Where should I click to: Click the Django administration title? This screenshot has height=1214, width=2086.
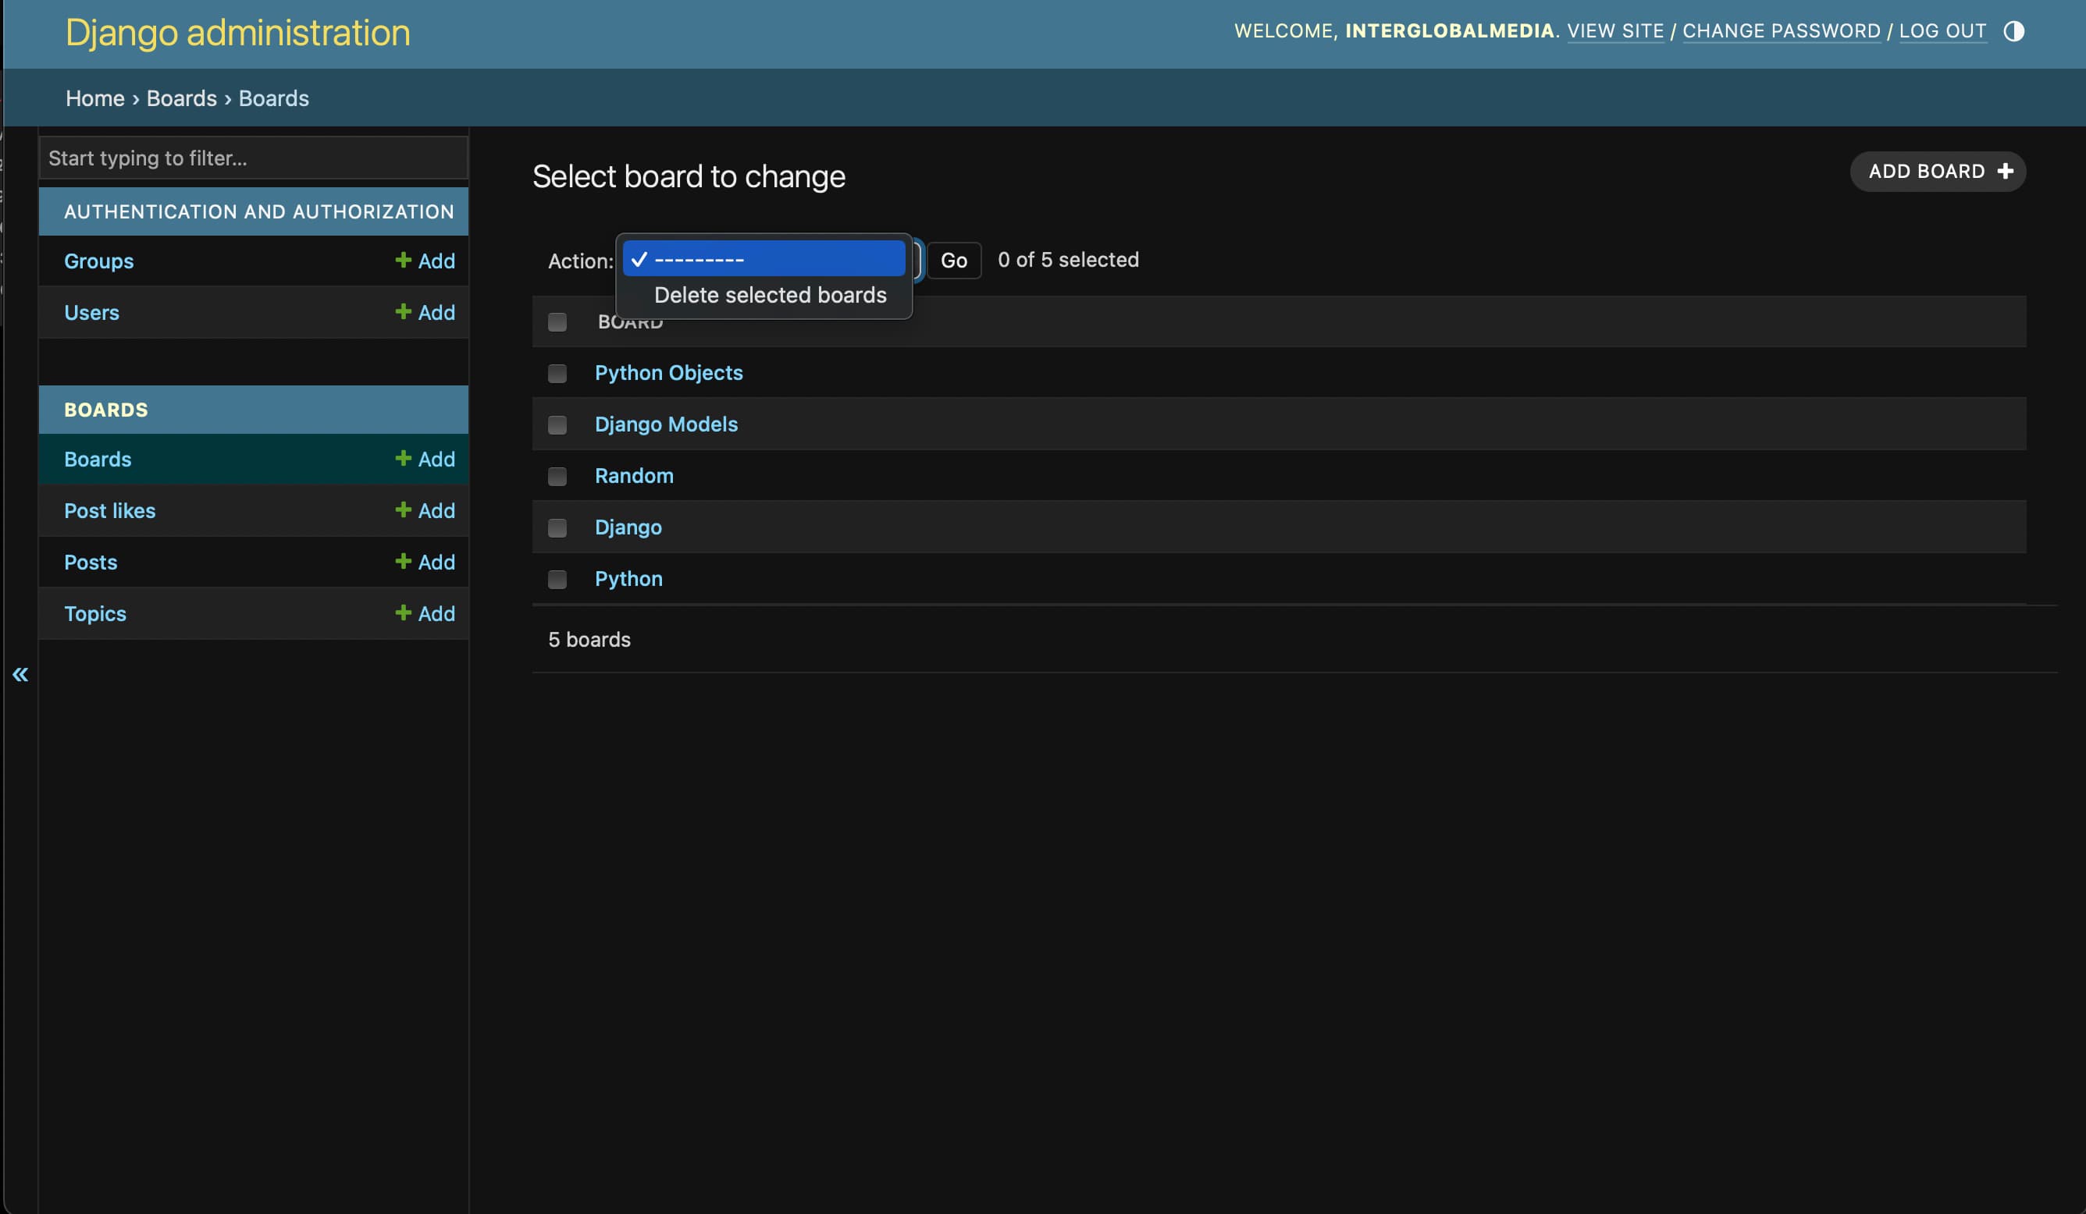pos(237,33)
